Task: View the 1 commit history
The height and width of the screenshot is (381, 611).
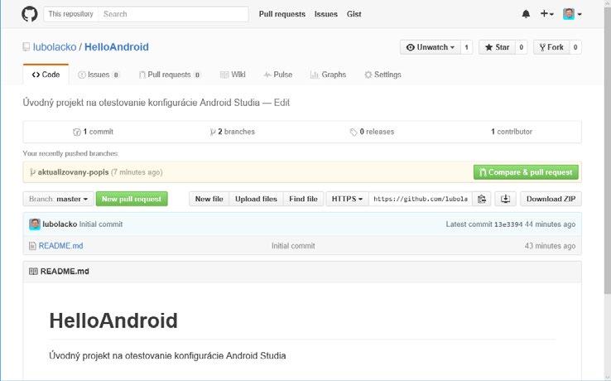Action: pyautogui.click(x=93, y=132)
